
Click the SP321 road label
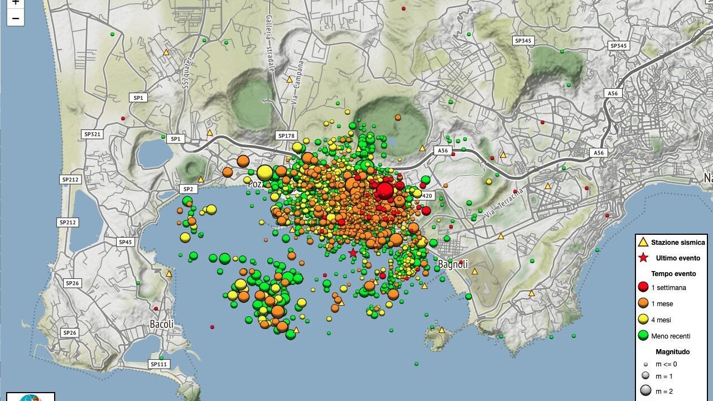click(x=91, y=134)
